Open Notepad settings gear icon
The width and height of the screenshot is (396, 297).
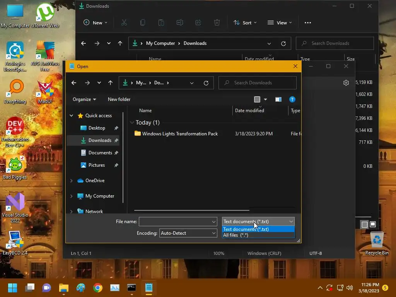tap(346, 83)
